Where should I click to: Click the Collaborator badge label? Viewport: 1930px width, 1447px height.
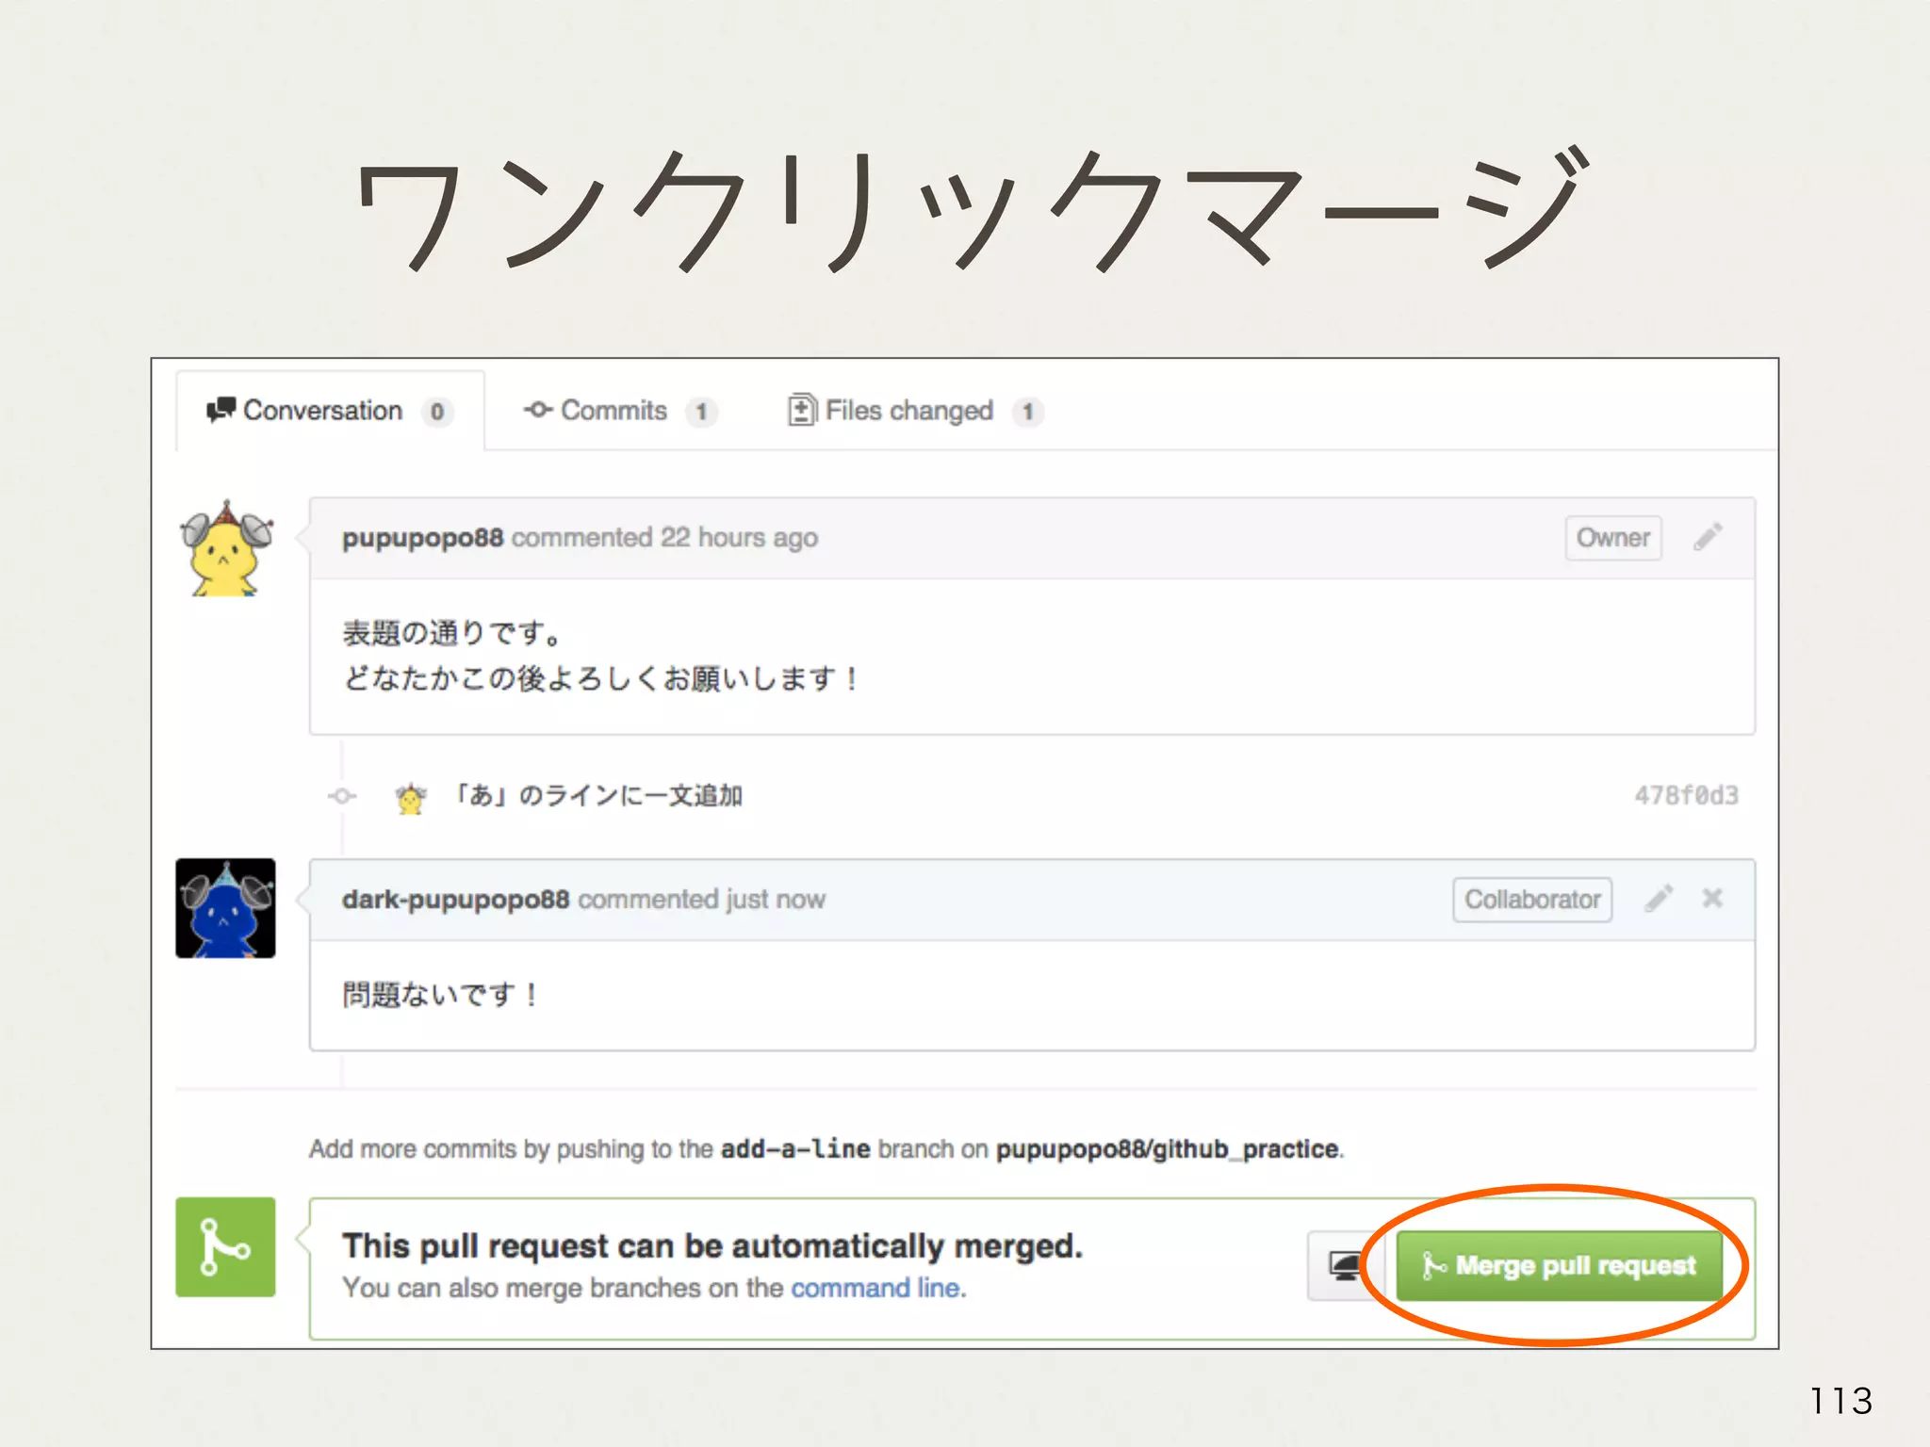(x=1532, y=900)
